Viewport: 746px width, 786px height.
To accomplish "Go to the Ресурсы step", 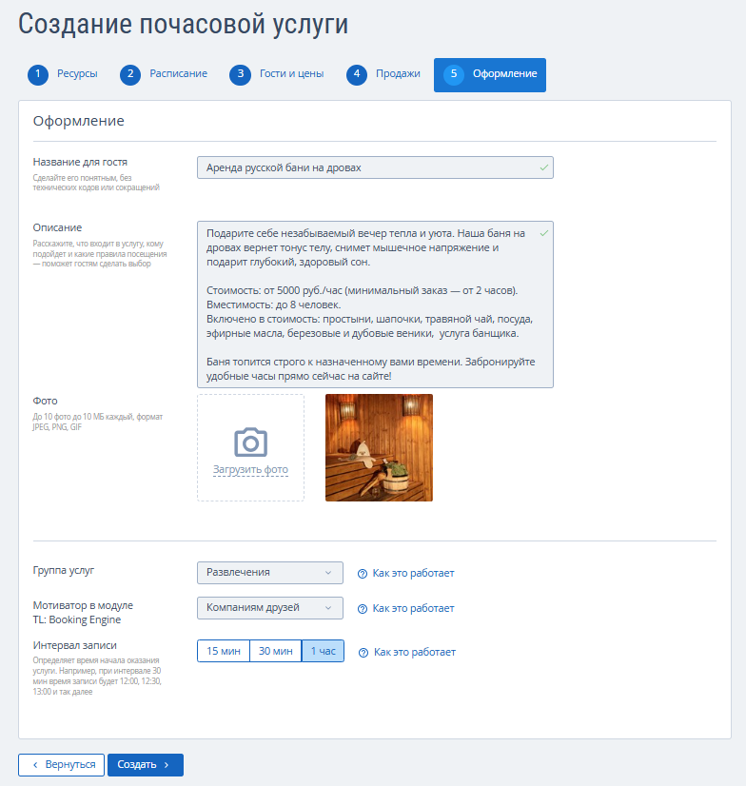I will [77, 73].
